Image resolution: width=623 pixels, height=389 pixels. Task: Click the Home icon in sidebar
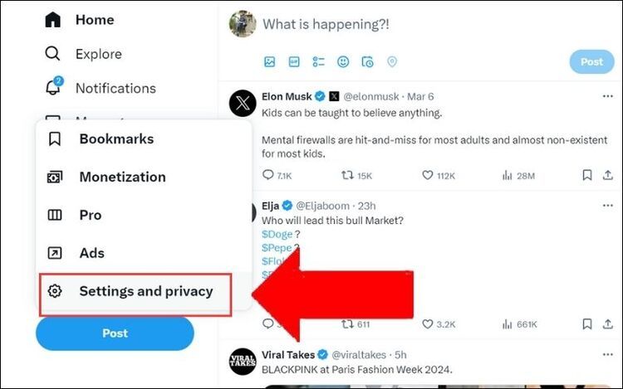pos(53,19)
